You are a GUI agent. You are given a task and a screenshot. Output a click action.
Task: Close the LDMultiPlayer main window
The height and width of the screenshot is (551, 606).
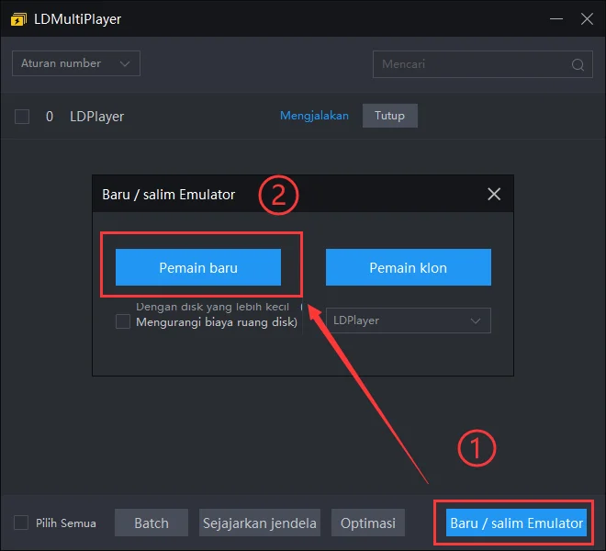[587, 18]
